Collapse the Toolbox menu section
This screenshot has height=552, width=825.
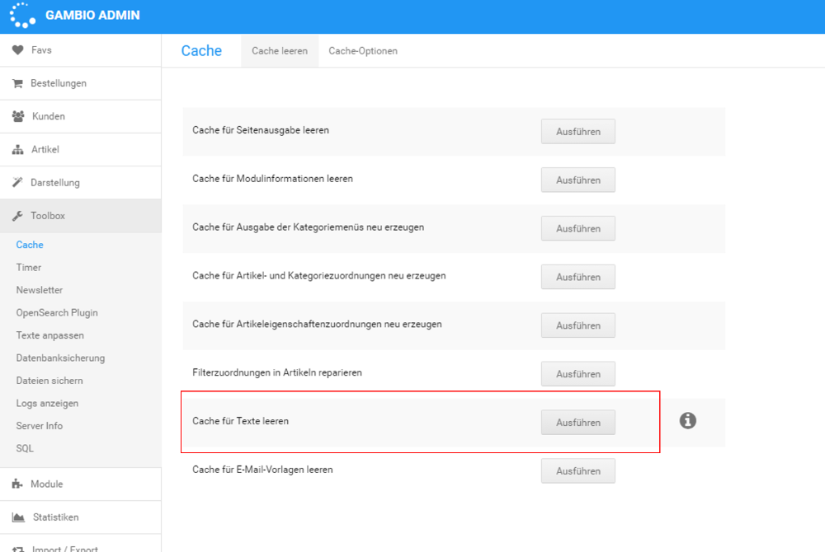81,215
